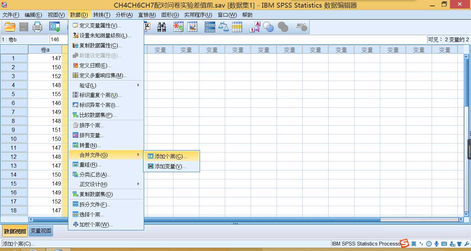
Task: Select 比较数据集(P)... menu entry
Action: (106, 115)
